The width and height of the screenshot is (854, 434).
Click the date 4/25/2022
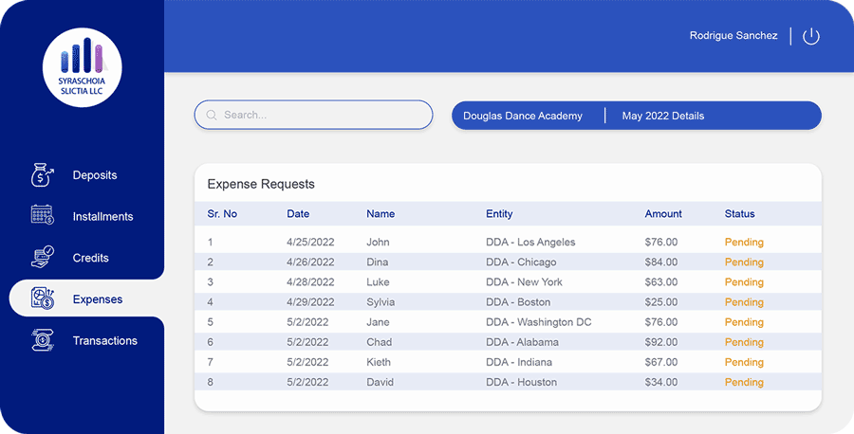310,242
